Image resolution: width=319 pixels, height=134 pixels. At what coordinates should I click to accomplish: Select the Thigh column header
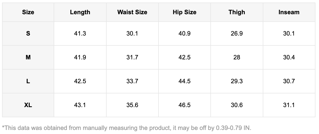click(x=237, y=12)
